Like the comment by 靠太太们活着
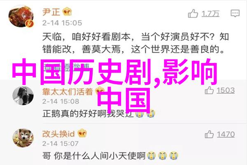This screenshot has width=247, height=165. (209, 90)
